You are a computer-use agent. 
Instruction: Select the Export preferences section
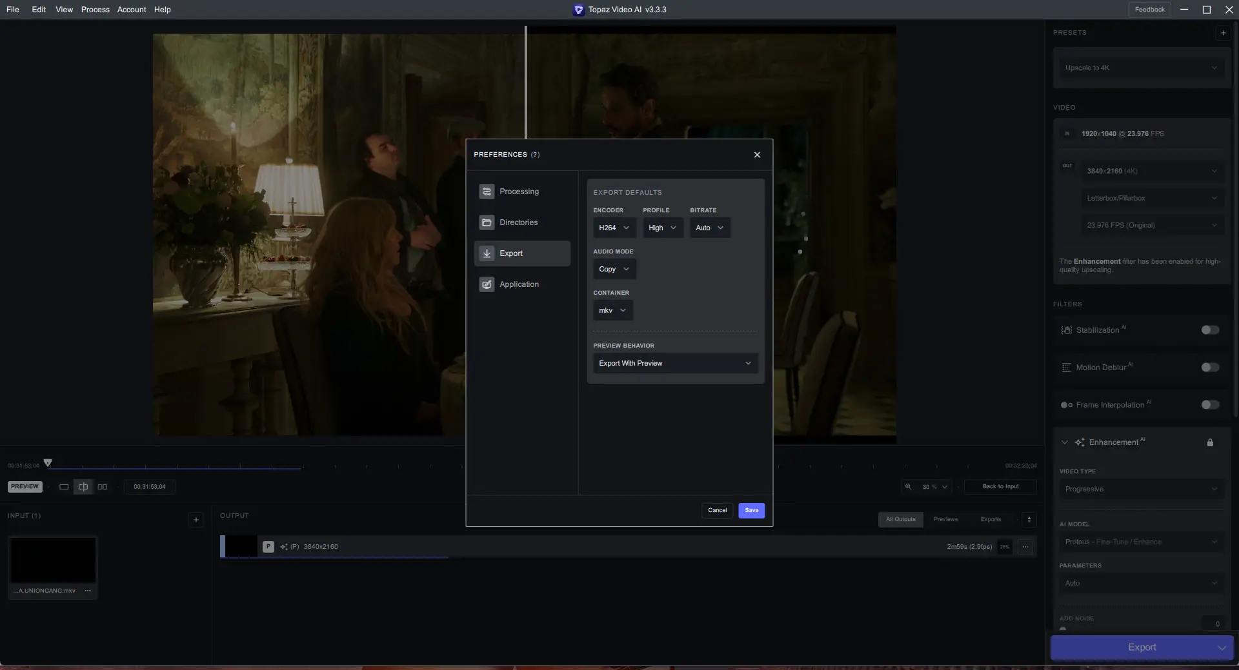(522, 253)
